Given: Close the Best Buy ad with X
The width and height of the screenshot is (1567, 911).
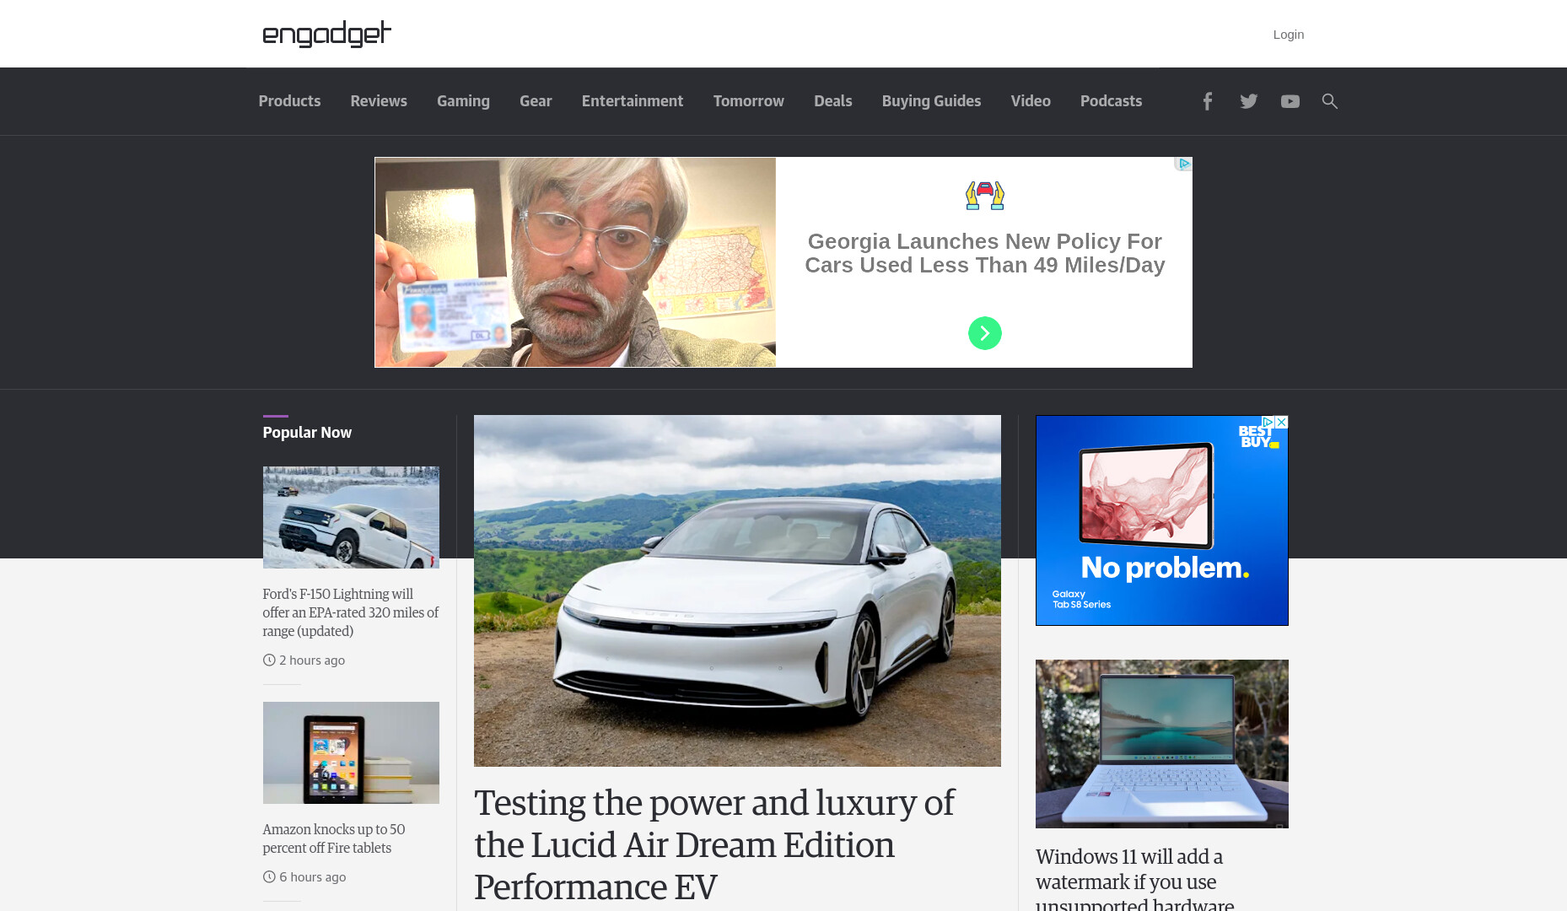Looking at the screenshot, I should point(1281,422).
